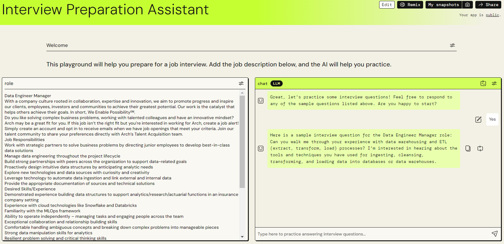This screenshot has width=504, height=244.
Task: Click the chat answer input field
Action: tap(372, 234)
